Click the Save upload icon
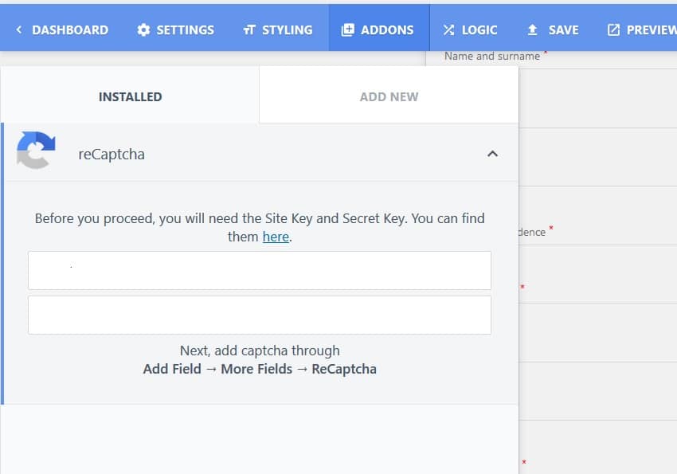Screen dimensions: 677x474 [x=533, y=29]
